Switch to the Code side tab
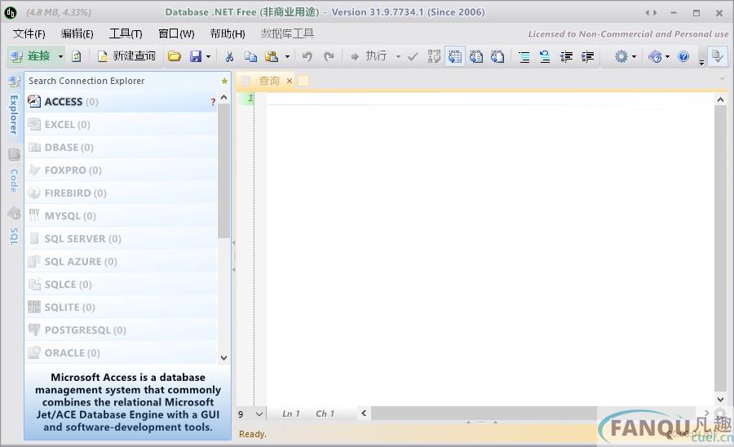734x447 pixels. pyautogui.click(x=14, y=170)
